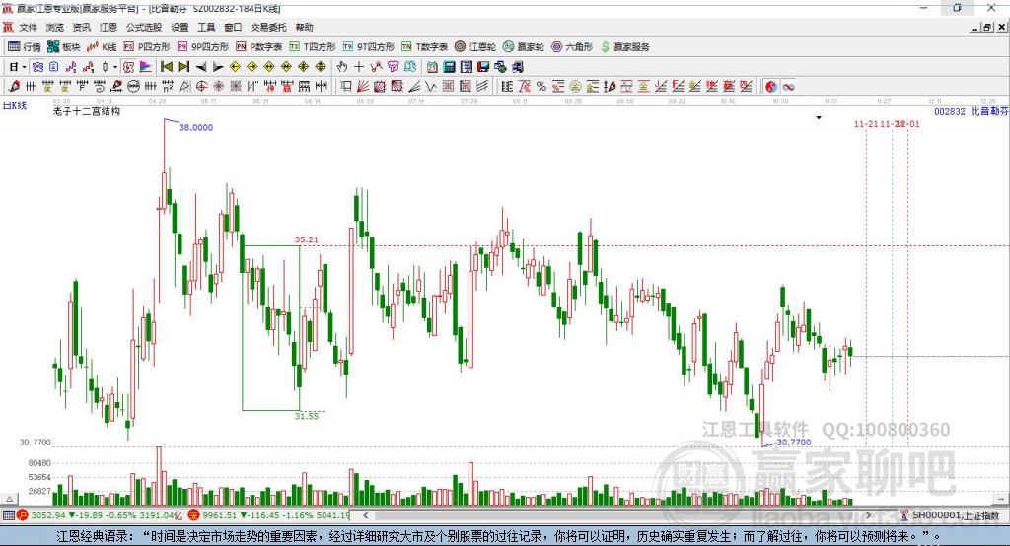Image resolution: width=1010 pixels, height=546 pixels.
Task: Select the 30.7700 low price label near candles
Action: tap(794, 443)
